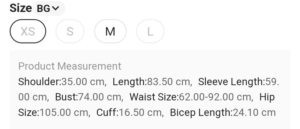Click the Product Measurement heading
This screenshot has height=129, width=300.
[70, 66]
